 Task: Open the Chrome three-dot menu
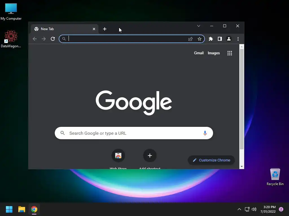(238, 39)
